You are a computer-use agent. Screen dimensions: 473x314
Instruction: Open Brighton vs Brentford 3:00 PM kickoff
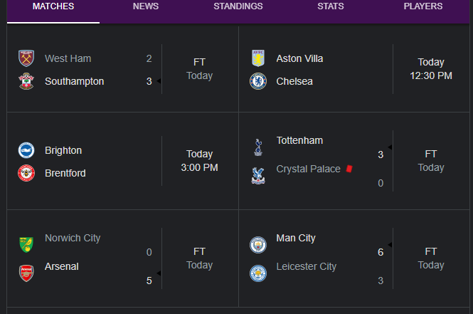(122, 161)
